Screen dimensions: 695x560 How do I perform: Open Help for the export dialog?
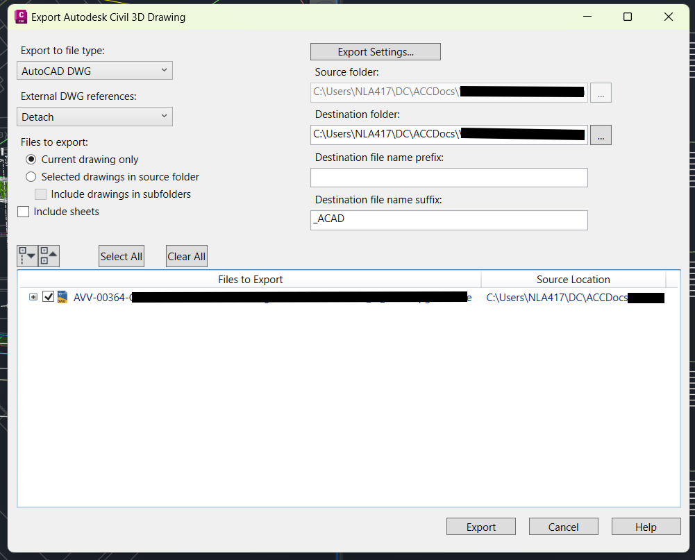pyautogui.click(x=646, y=527)
